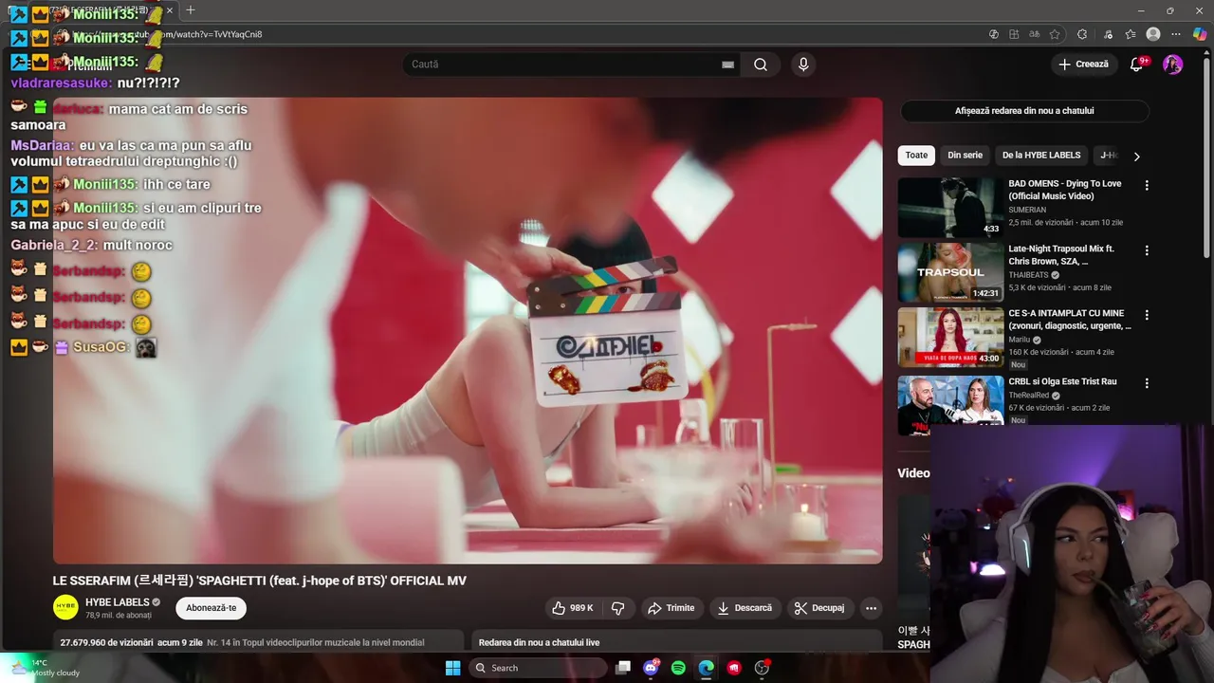
Task: Open Windows Start menu
Action: [x=453, y=668]
